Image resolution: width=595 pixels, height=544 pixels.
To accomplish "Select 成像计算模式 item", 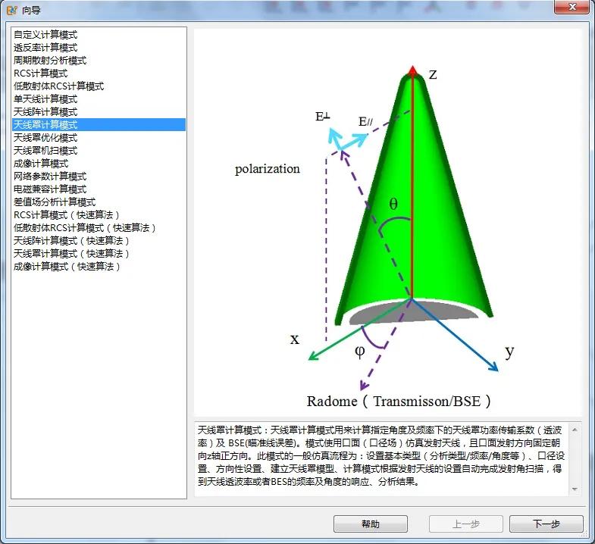I will [99, 164].
